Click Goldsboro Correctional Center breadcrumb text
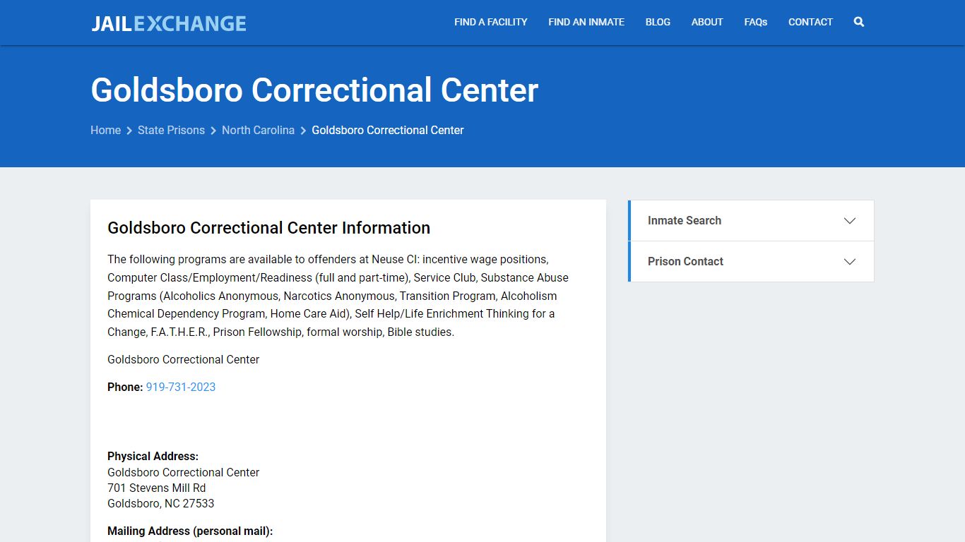Screen dimensions: 965x542 388,130
